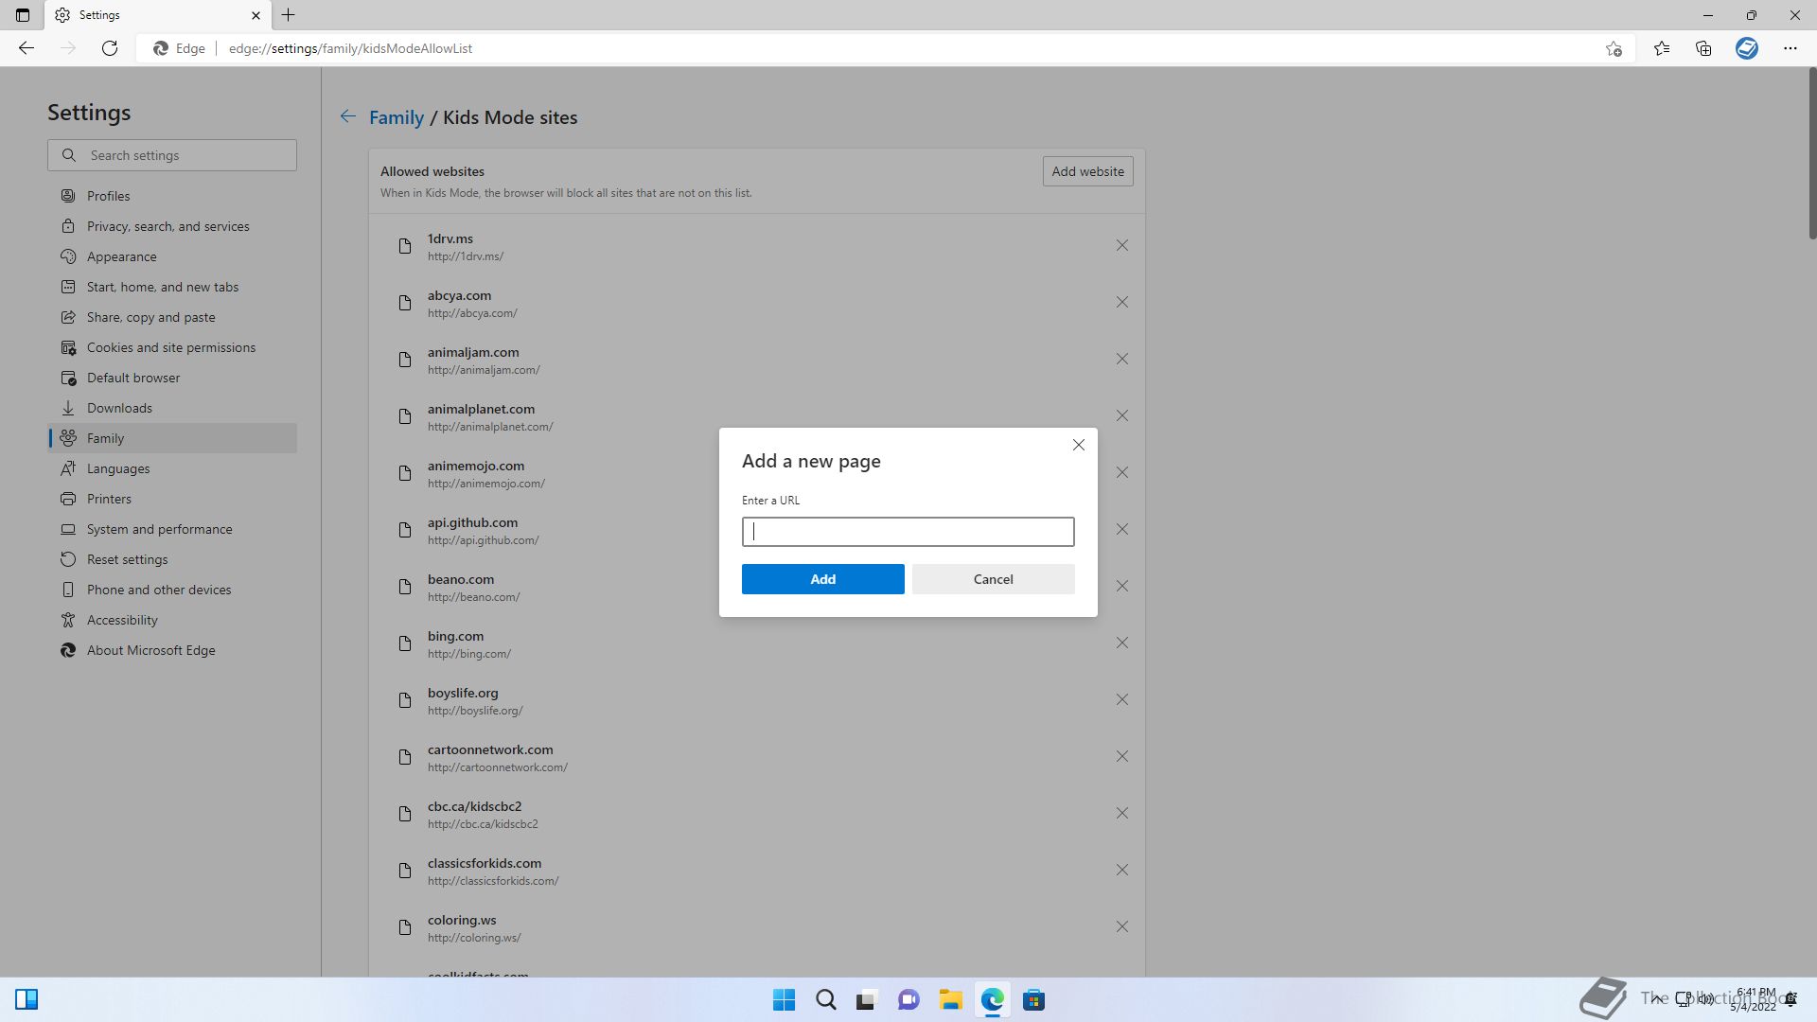Click the animalplanet.com list entry
1817x1022 pixels.
tap(757, 416)
